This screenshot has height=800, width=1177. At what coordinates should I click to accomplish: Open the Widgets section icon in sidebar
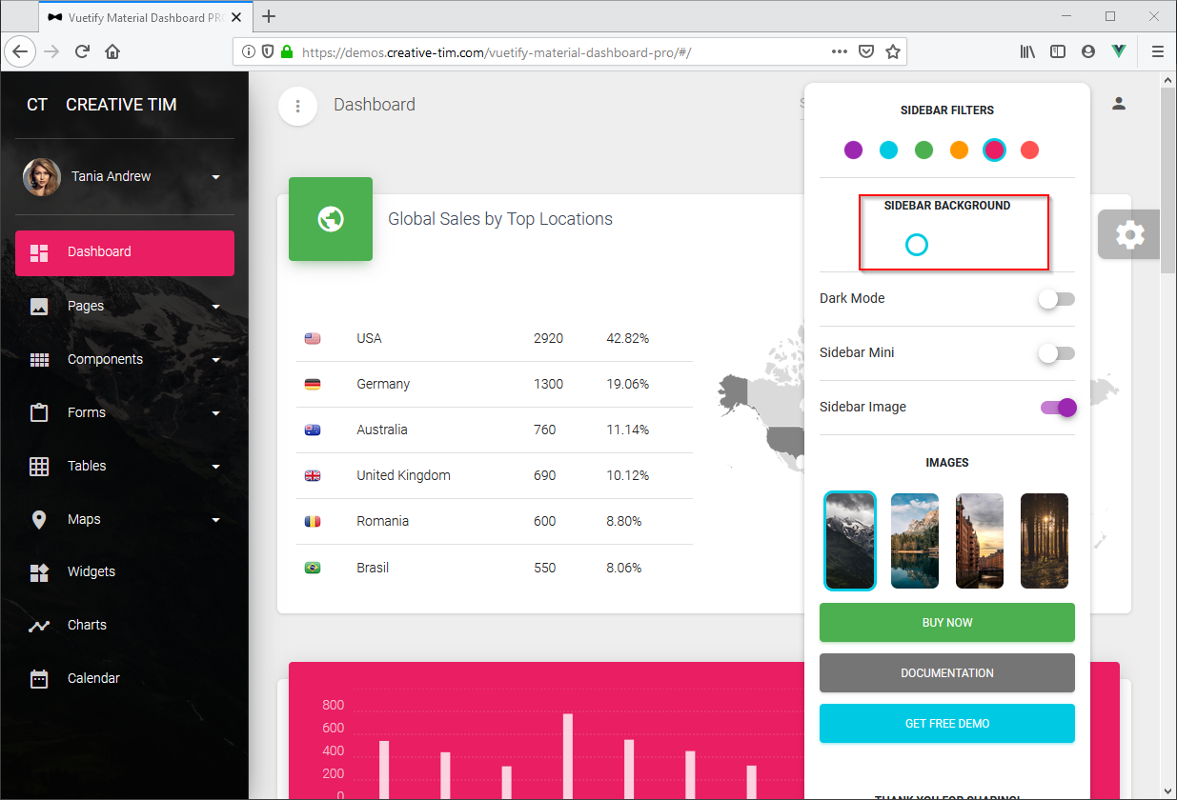38,571
